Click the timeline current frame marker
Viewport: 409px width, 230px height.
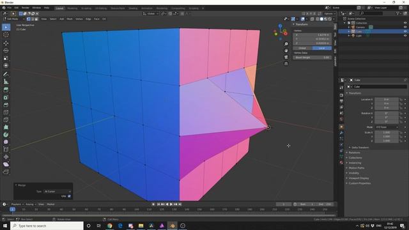pyautogui.click(x=12, y=210)
